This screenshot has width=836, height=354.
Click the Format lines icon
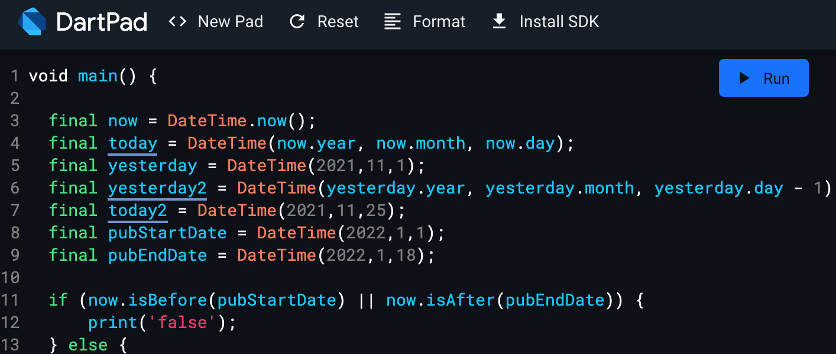392,22
